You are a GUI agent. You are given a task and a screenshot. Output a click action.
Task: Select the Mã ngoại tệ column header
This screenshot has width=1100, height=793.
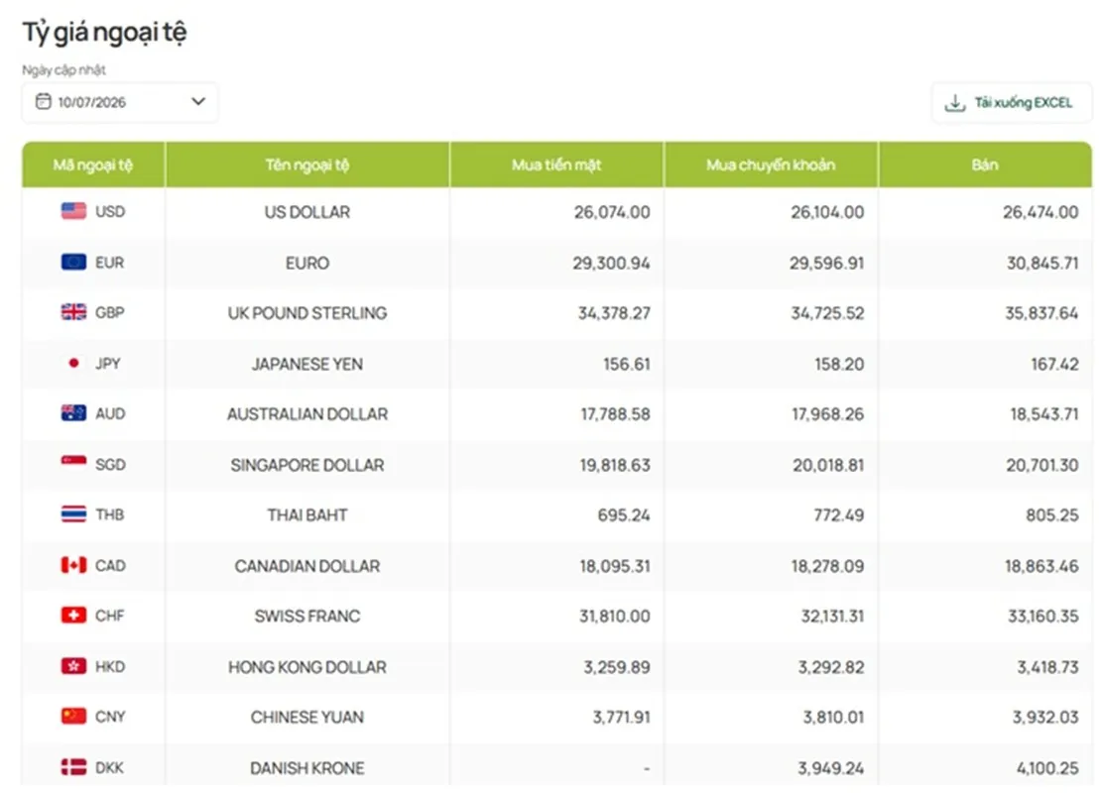93,165
